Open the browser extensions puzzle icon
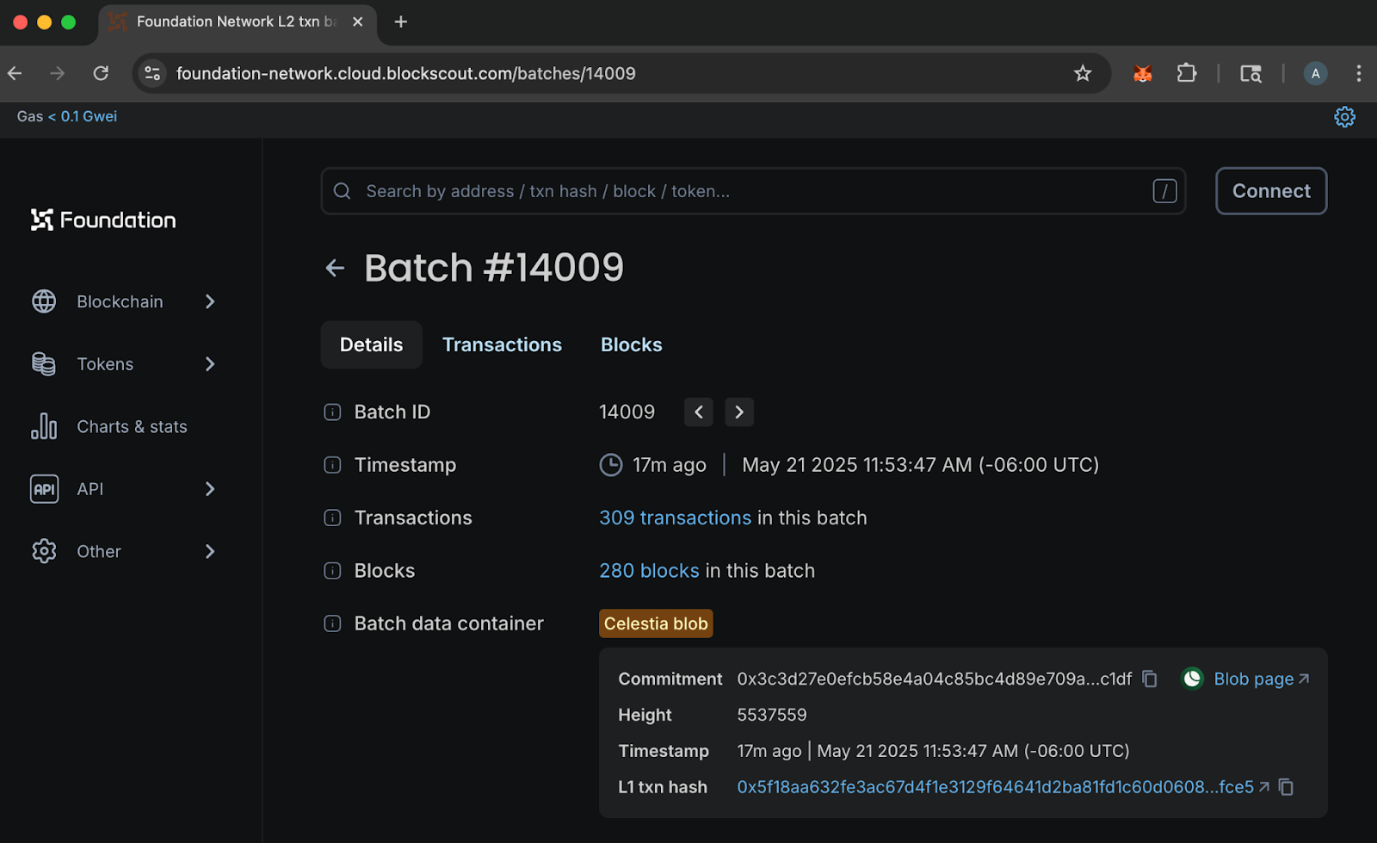Viewport: 1377px width, 843px height. click(x=1187, y=73)
